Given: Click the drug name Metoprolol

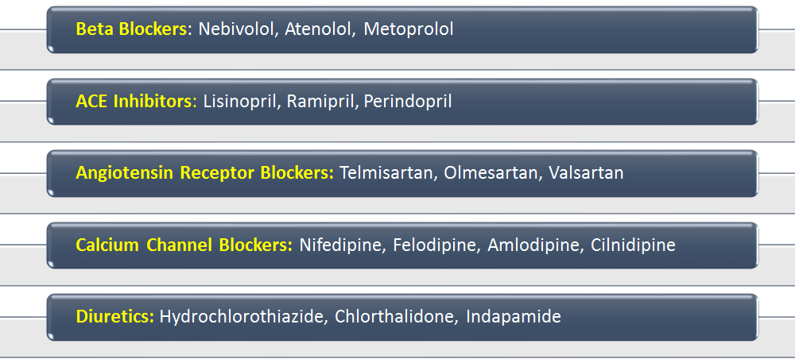Looking at the screenshot, I should tap(409, 29).
